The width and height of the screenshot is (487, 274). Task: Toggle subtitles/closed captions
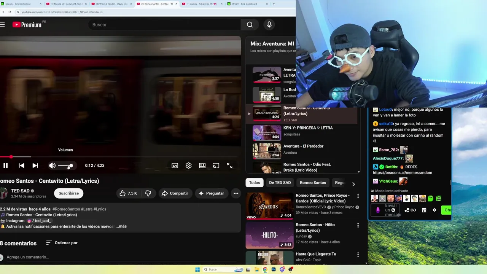175,166
